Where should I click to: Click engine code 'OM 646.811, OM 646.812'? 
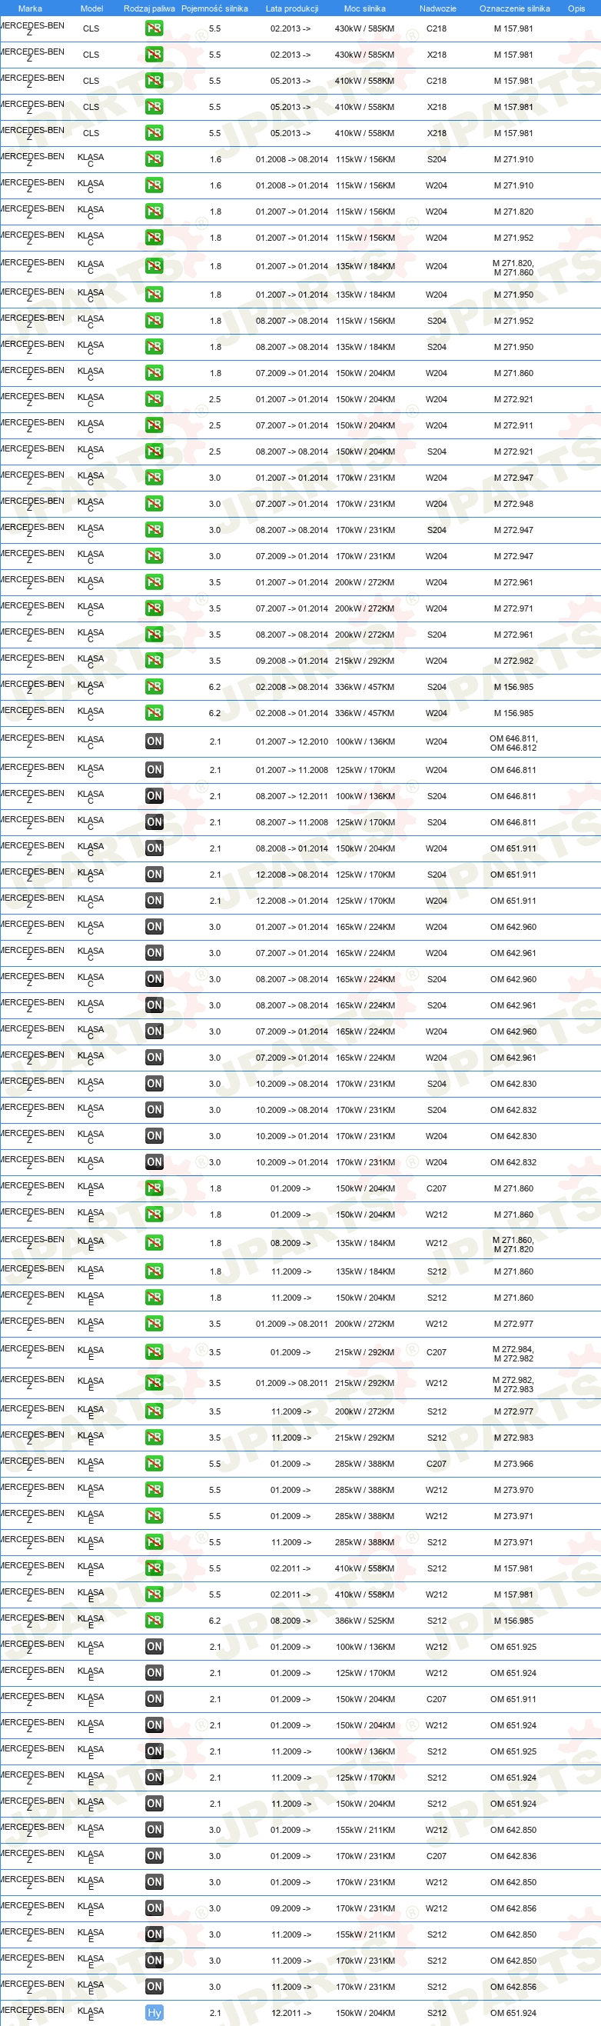[514, 743]
